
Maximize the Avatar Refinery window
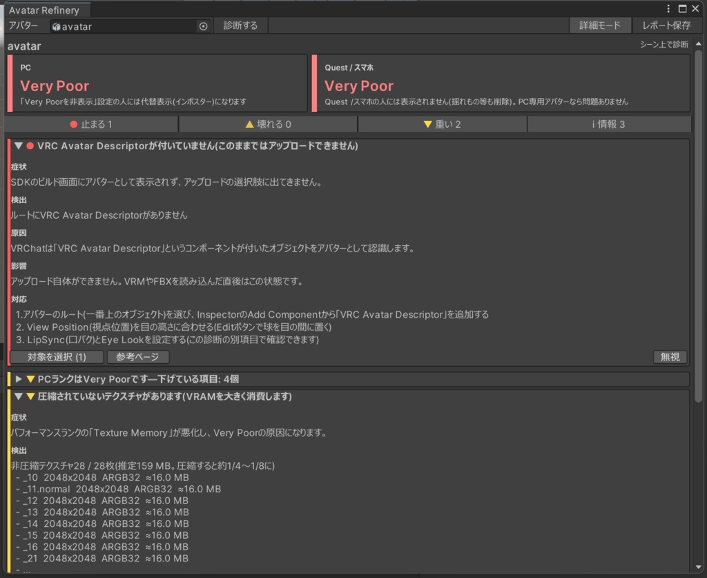coord(683,8)
